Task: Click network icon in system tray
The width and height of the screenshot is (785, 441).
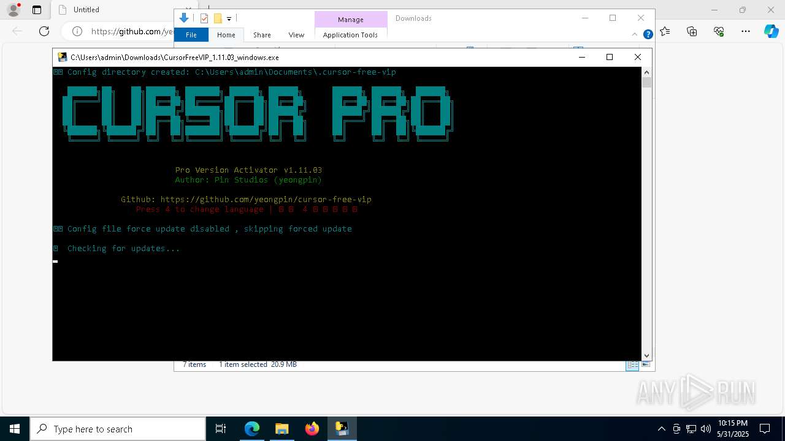Action: [x=691, y=429]
